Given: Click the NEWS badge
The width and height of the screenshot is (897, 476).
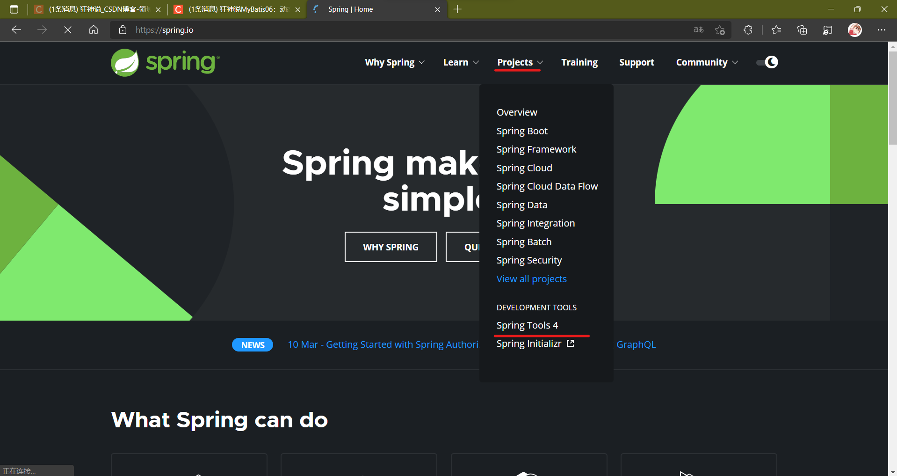Looking at the screenshot, I should [x=253, y=345].
